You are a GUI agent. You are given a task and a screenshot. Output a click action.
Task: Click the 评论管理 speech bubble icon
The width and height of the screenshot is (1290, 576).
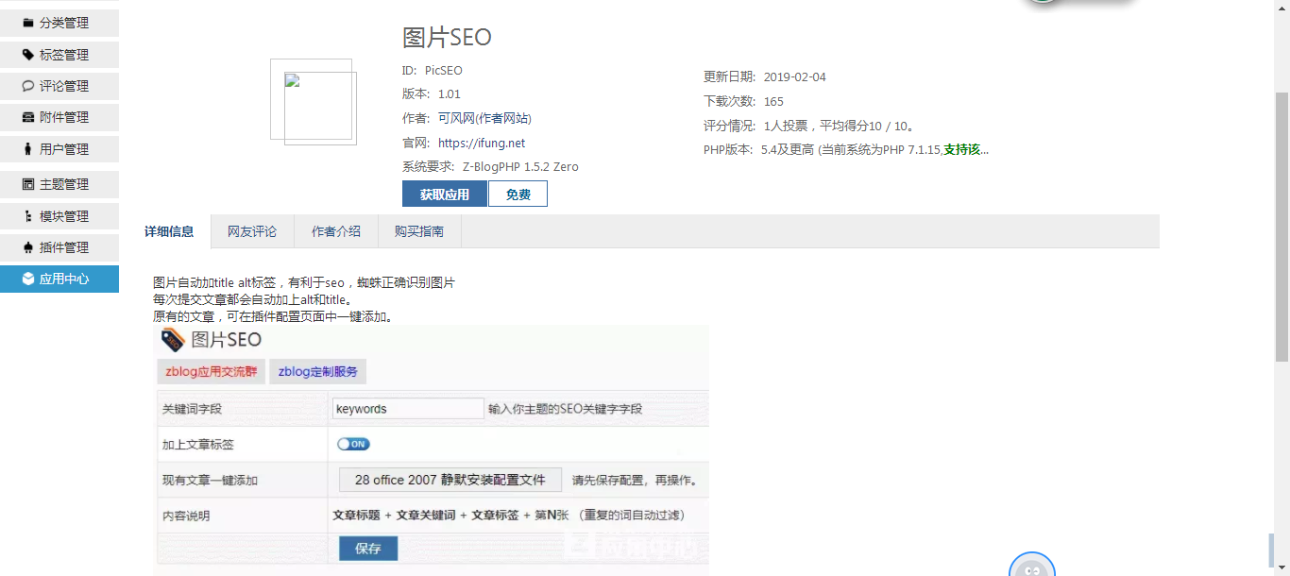(28, 86)
